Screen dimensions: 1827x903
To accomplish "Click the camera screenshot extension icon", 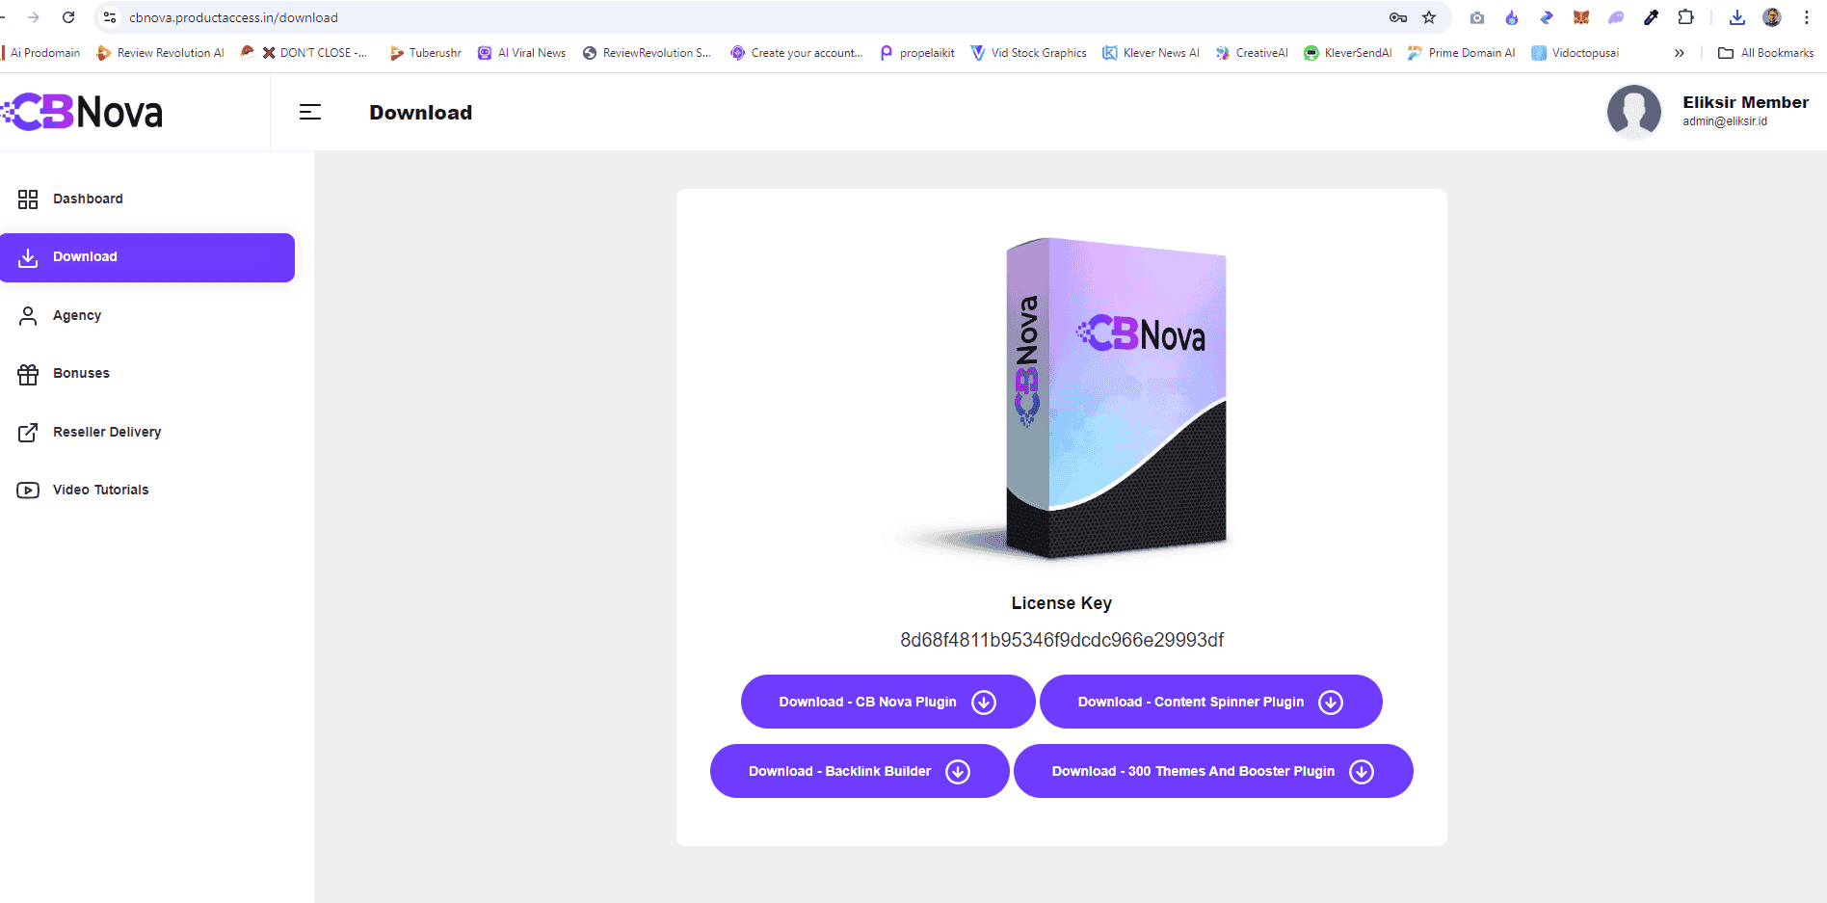I will tap(1477, 17).
